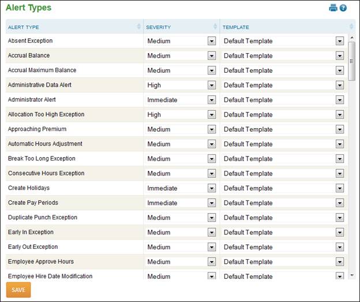This screenshot has height=302, width=360.
Task: Click the Severity column header label
Action: pyautogui.click(x=159, y=27)
